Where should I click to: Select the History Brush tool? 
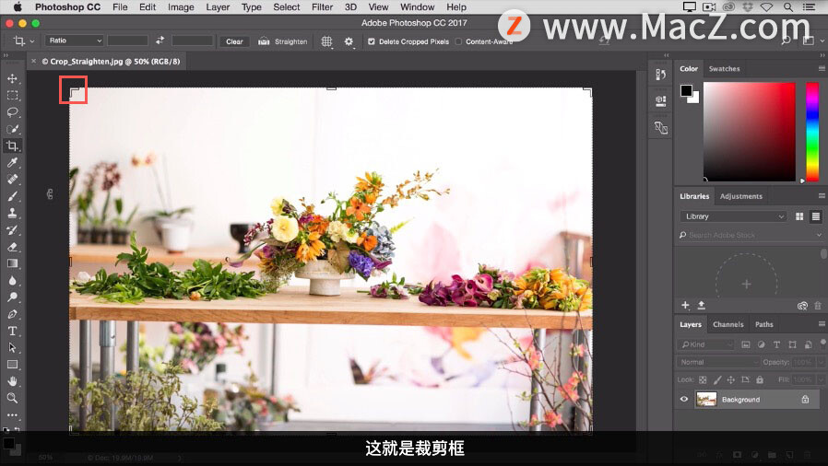[x=12, y=230]
